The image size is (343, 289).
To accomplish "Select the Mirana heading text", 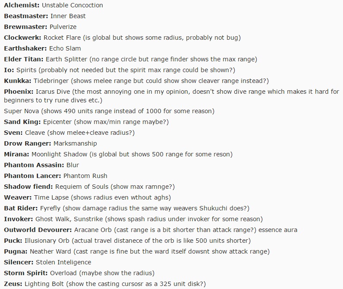I will (x=16, y=154).
